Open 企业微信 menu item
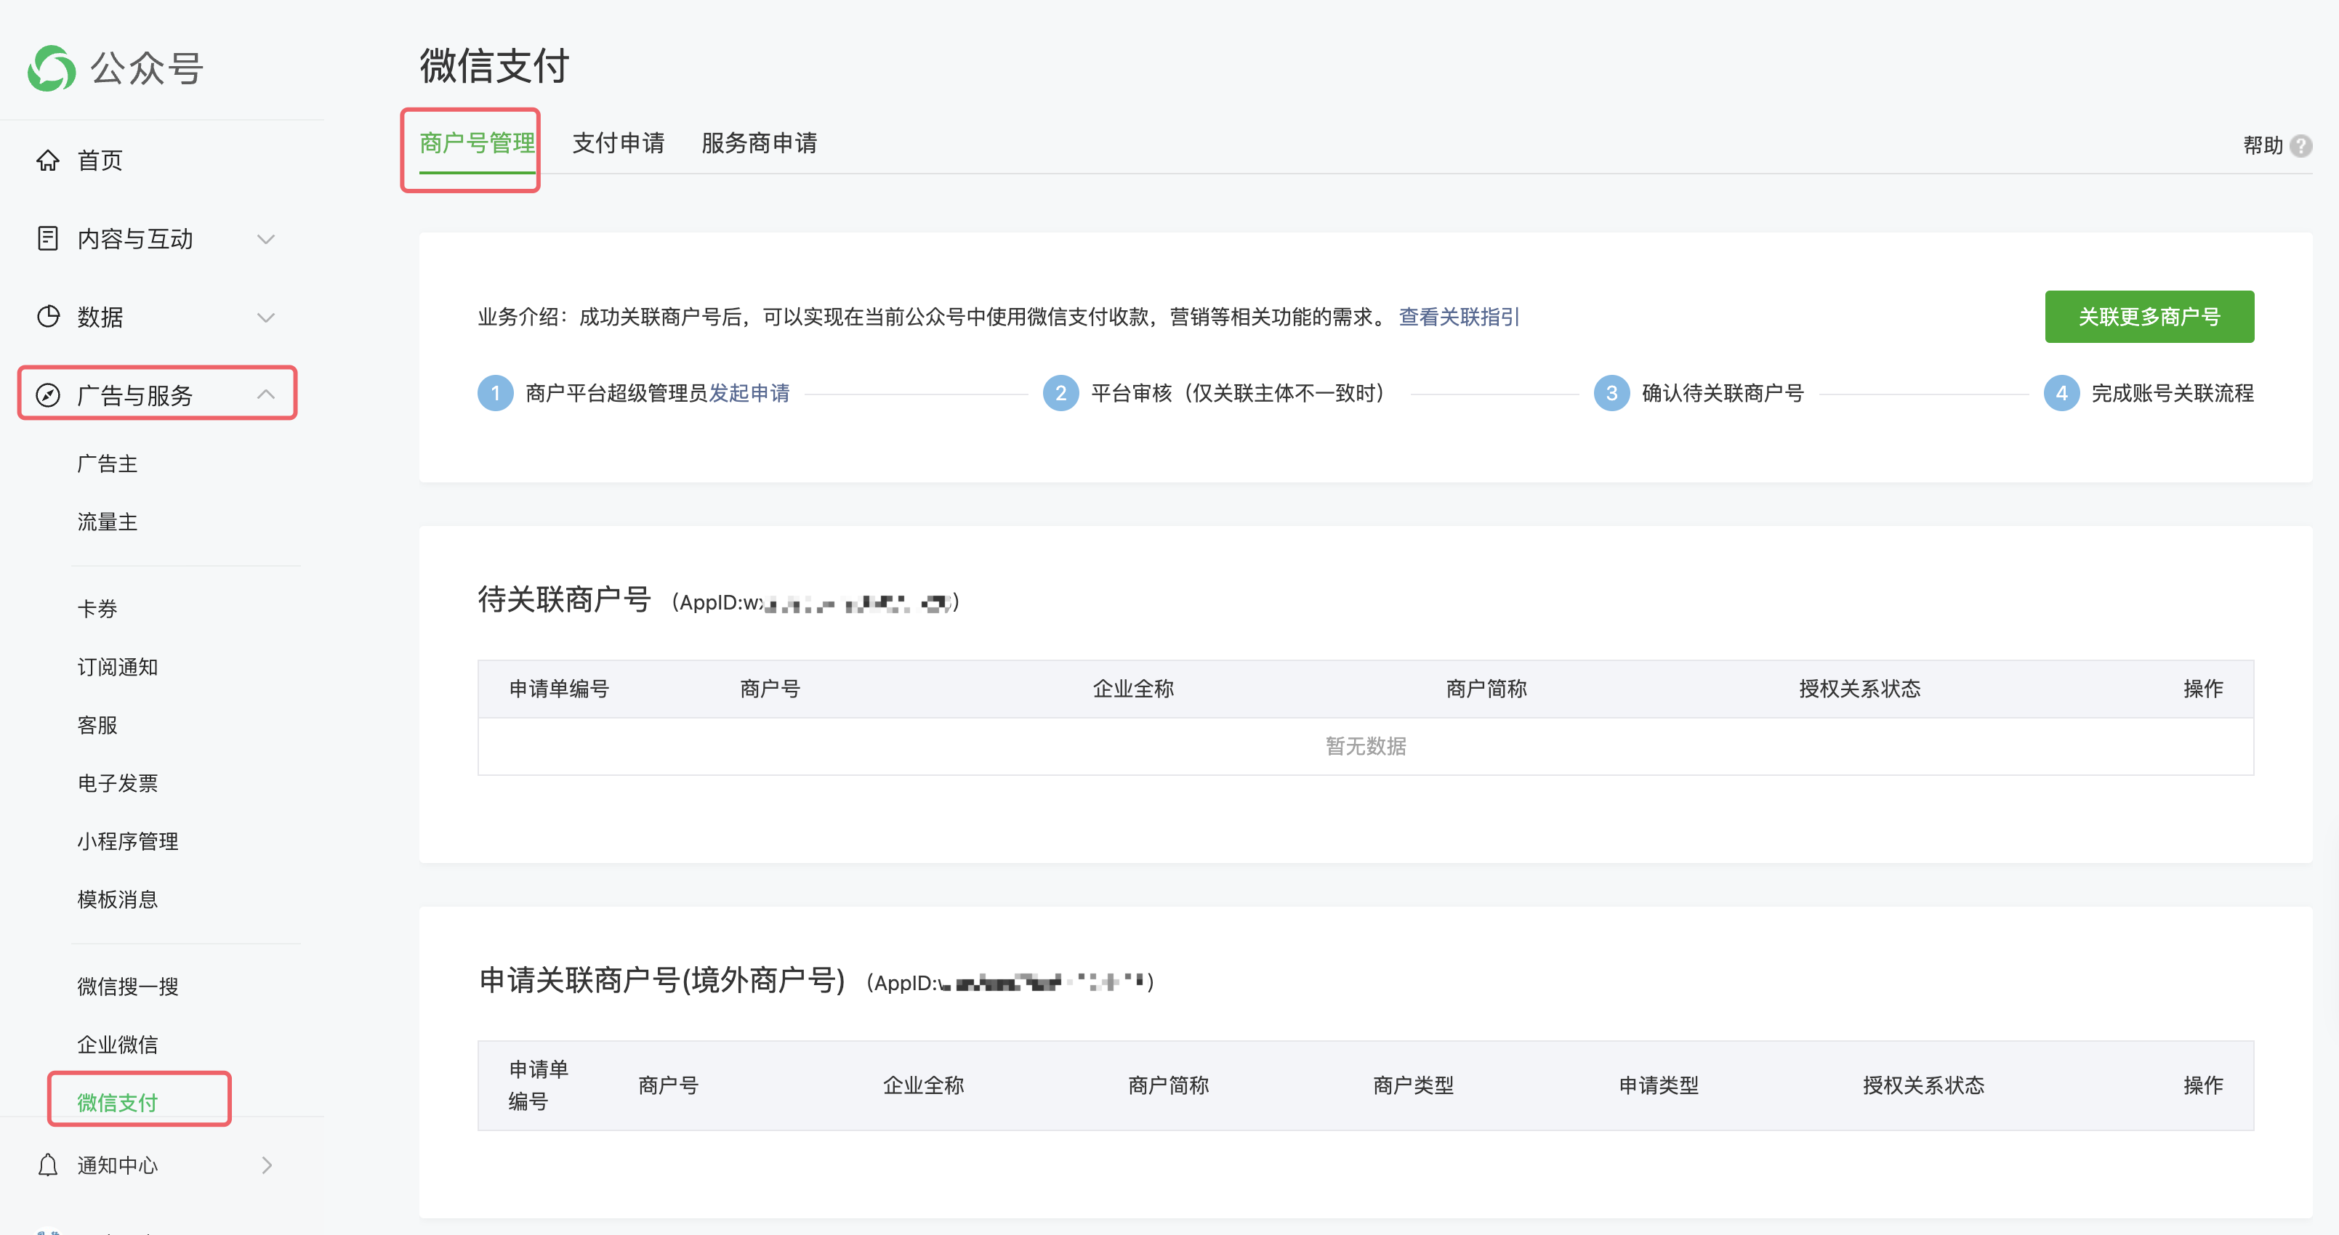 [x=117, y=1045]
